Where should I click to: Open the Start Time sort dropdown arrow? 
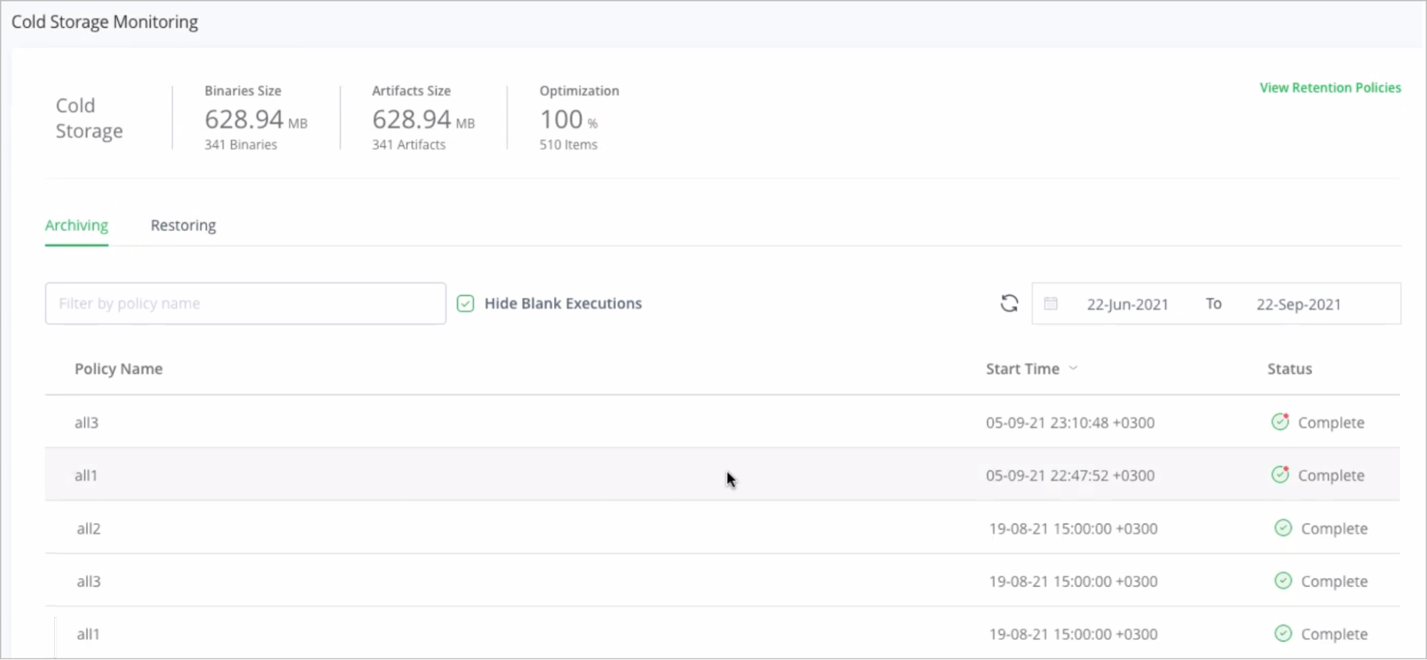pos(1074,369)
